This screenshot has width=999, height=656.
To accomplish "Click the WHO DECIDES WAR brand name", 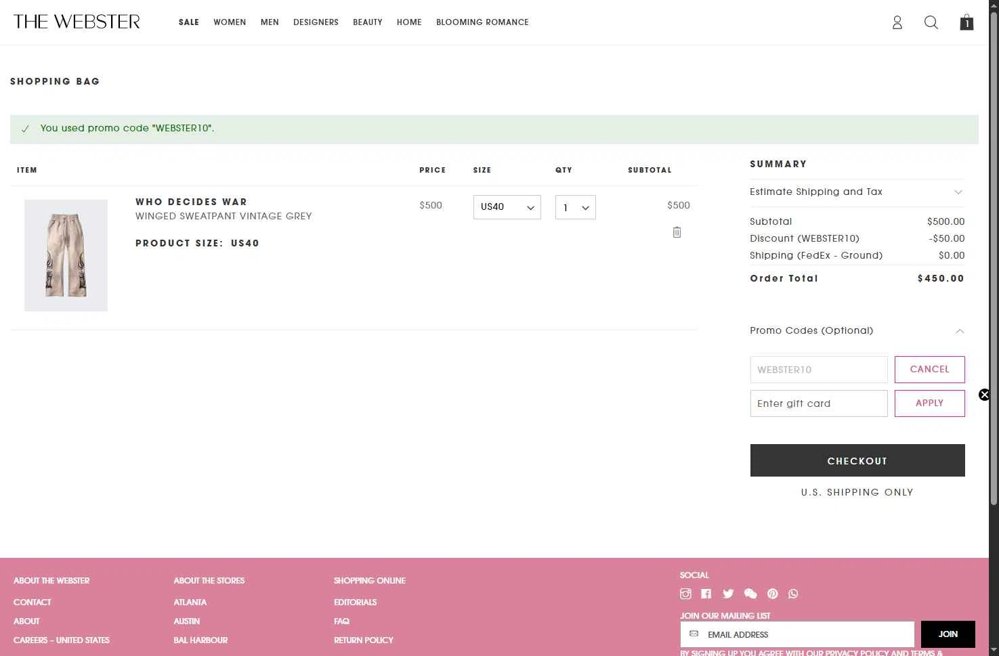I will coord(191,202).
